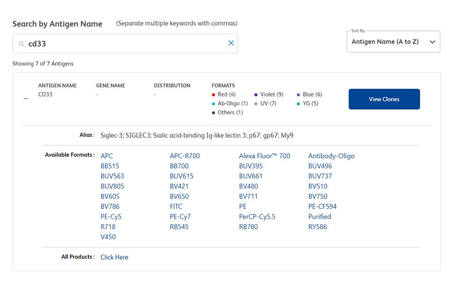Image resolution: width=454 pixels, height=291 pixels.
Task: Open the Alexa Fluor 700 link
Action: [264, 156]
